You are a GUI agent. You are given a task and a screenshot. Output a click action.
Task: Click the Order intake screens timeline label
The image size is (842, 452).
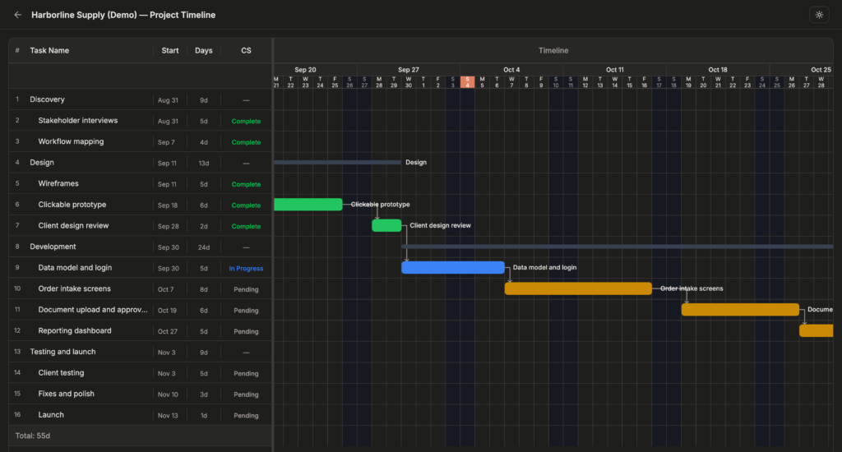pyautogui.click(x=692, y=288)
